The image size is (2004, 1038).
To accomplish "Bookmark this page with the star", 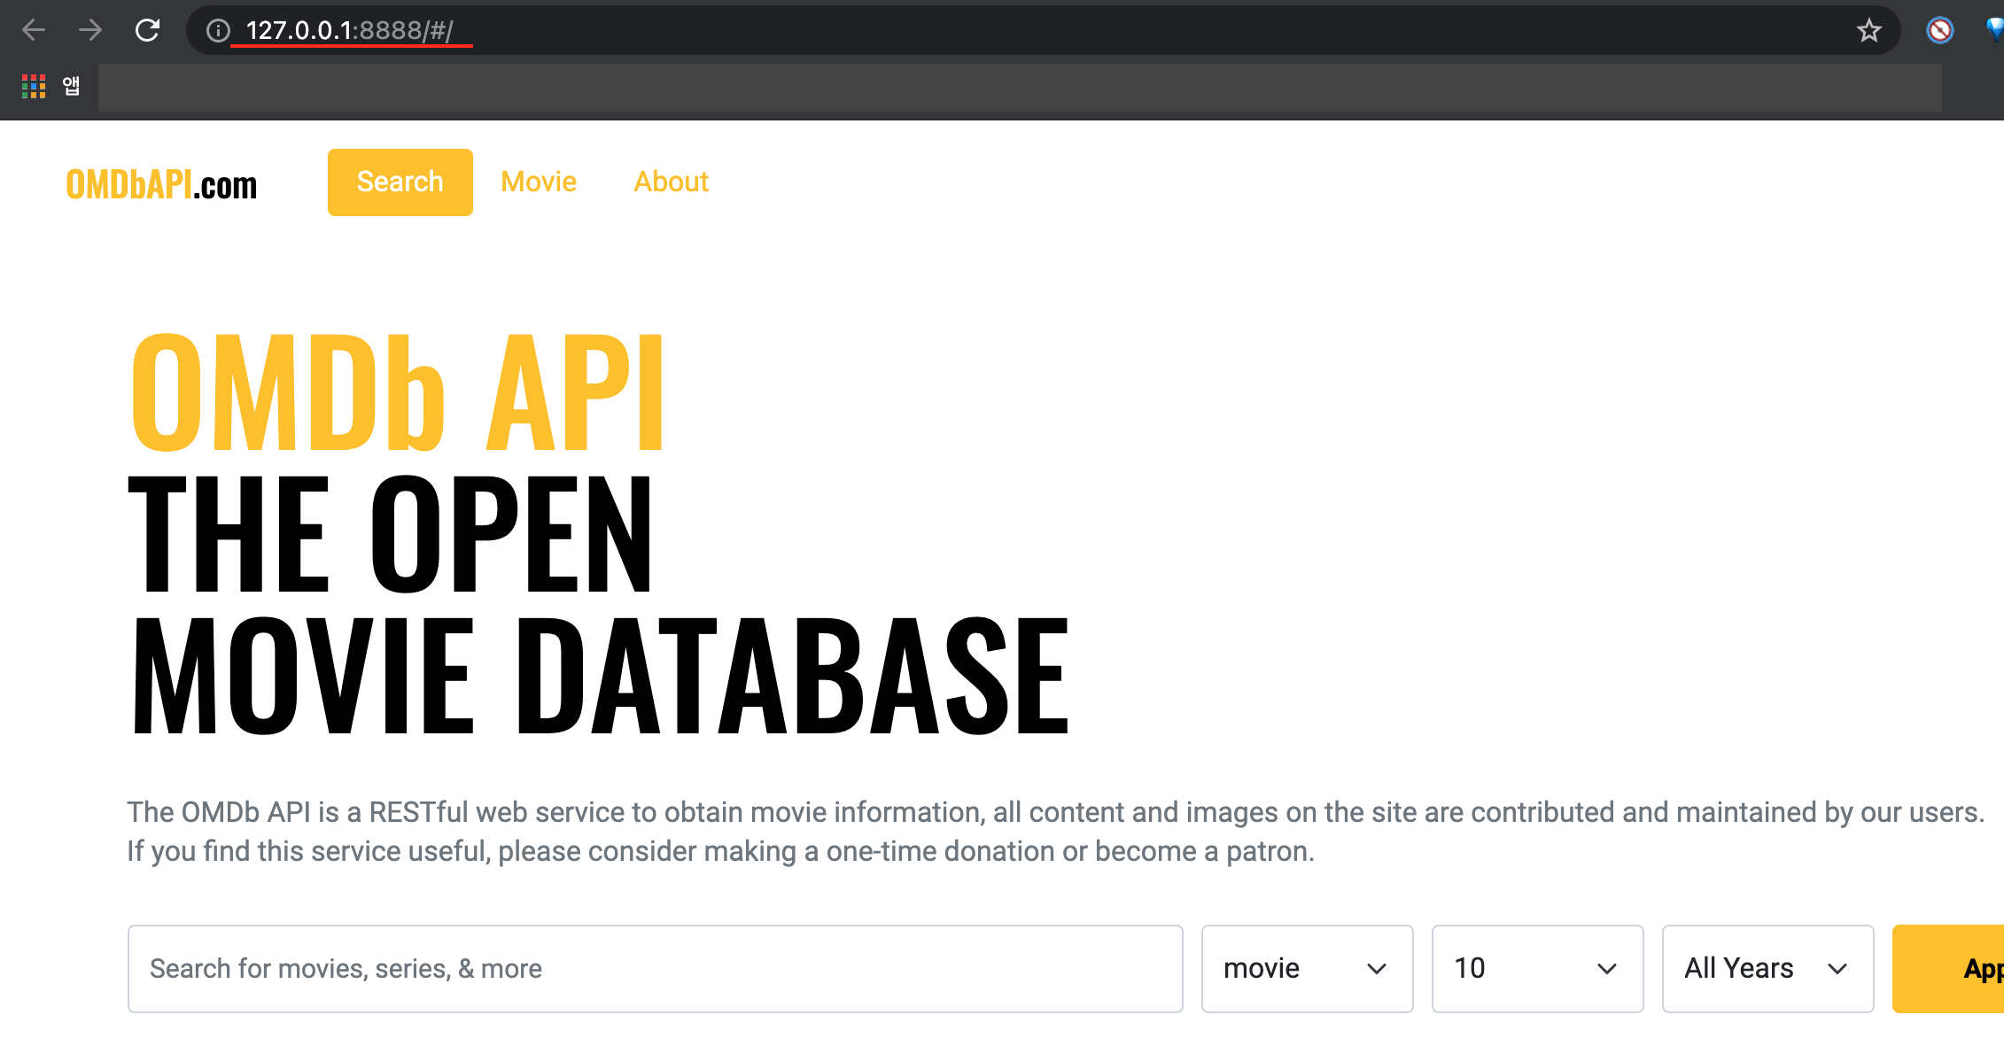I will tap(1868, 31).
